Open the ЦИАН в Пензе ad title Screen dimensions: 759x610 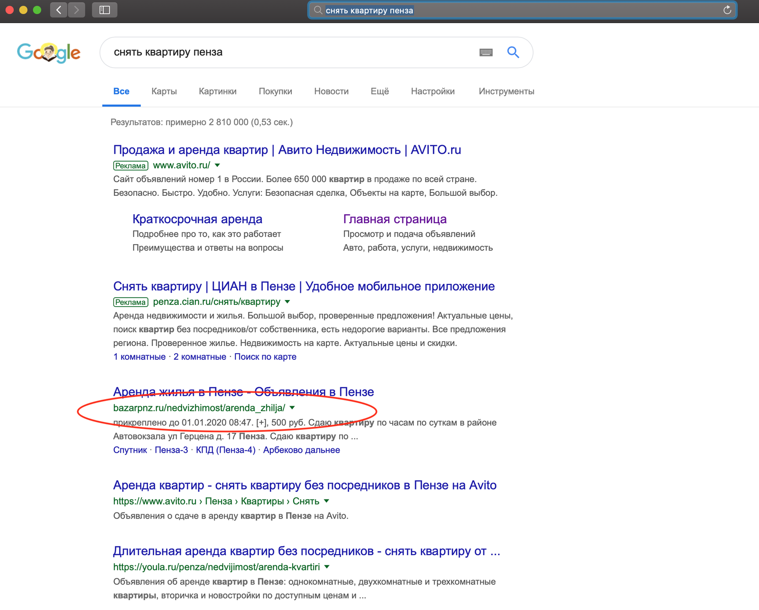304,286
